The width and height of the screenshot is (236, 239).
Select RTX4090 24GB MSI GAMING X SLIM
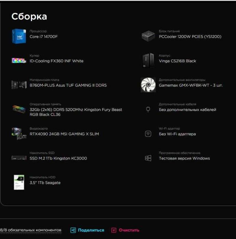(x=64, y=134)
